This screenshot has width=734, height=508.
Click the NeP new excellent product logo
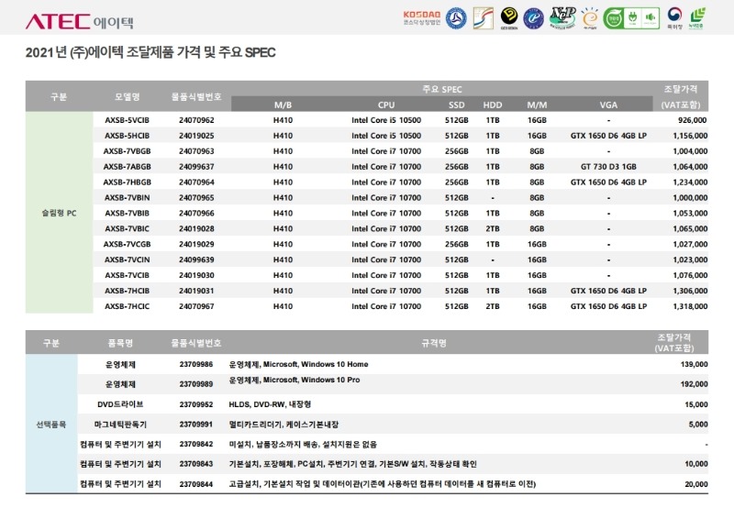pos(562,18)
